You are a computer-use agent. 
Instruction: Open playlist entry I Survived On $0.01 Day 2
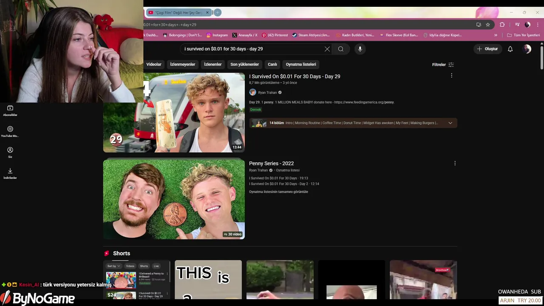point(284,184)
